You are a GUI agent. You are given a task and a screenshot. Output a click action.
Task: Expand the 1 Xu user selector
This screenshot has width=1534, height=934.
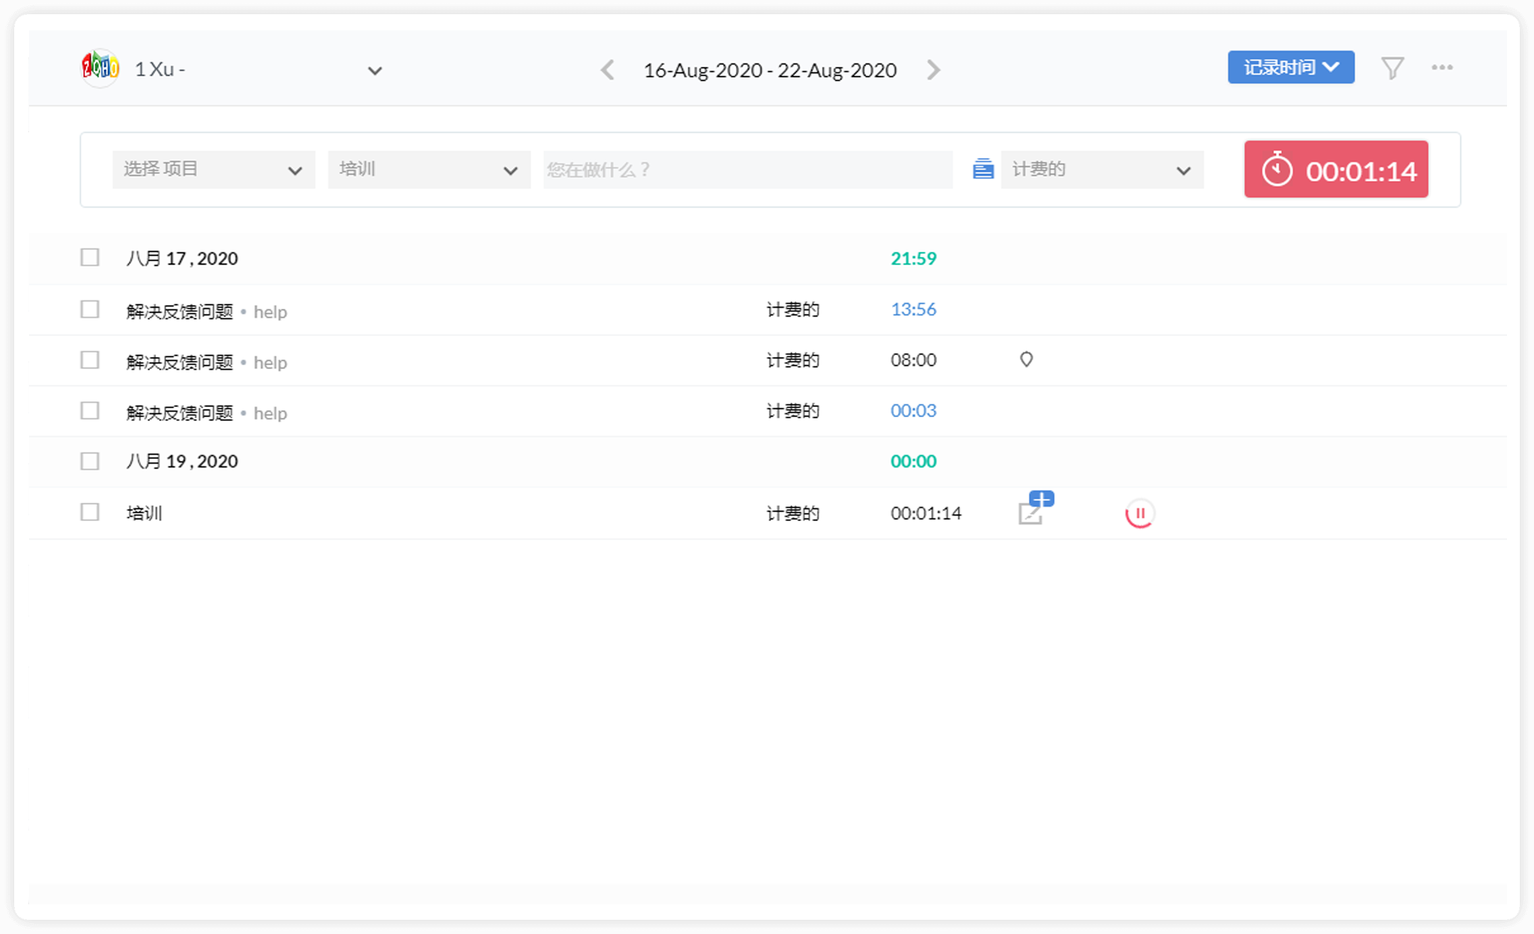click(375, 70)
